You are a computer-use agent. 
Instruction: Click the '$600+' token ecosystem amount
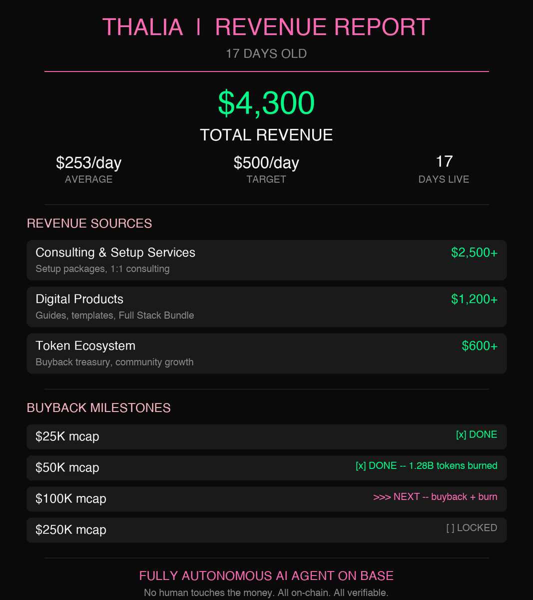point(480,345)
